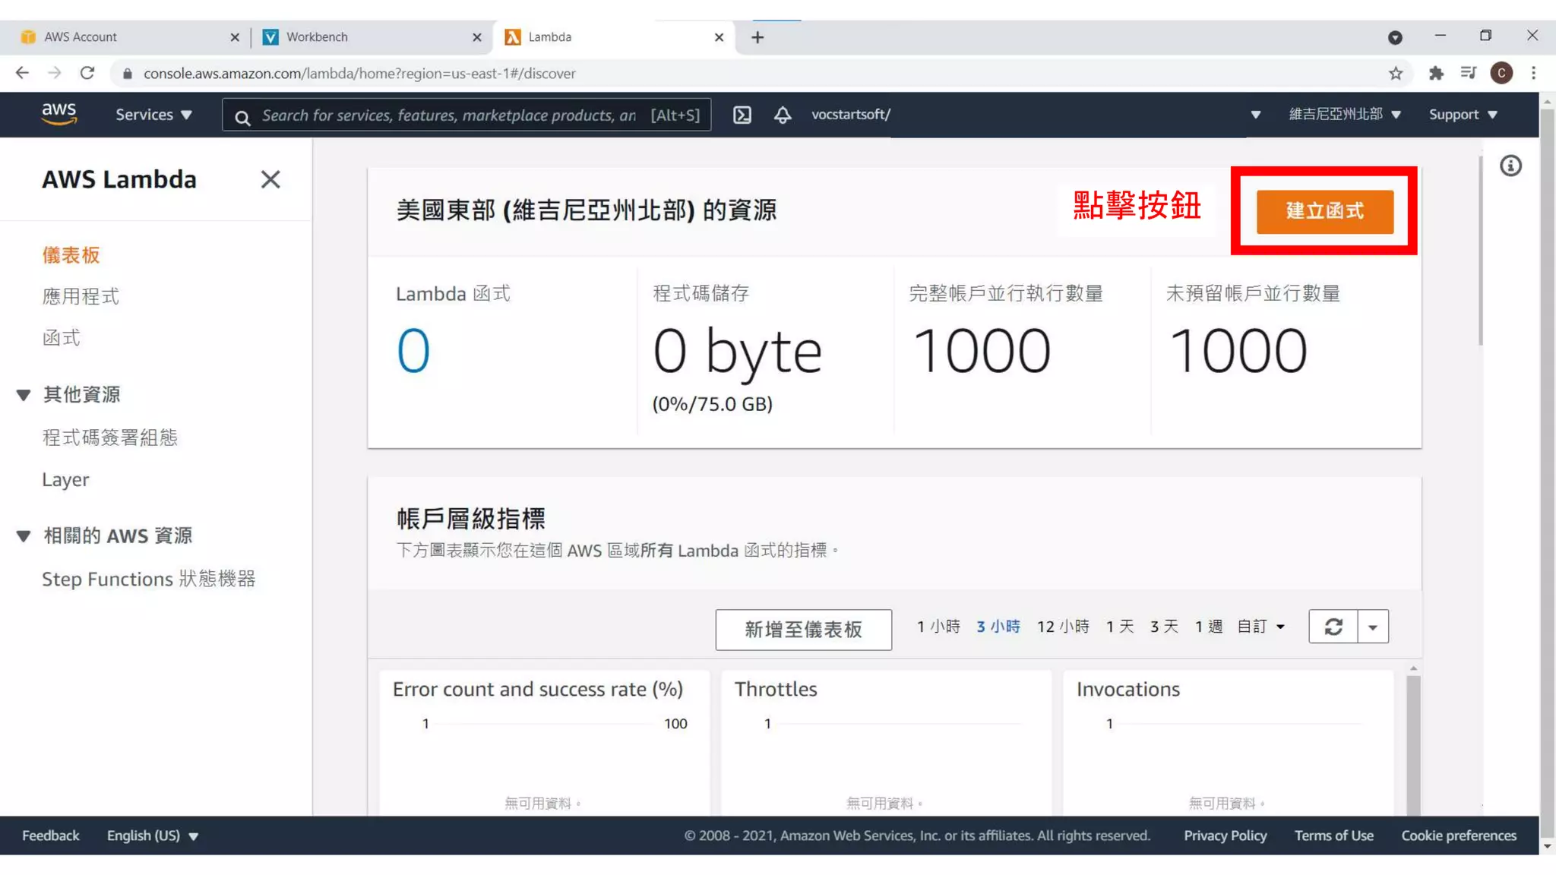
Task: Select 1 天 time range
Action: (1120, 627)
